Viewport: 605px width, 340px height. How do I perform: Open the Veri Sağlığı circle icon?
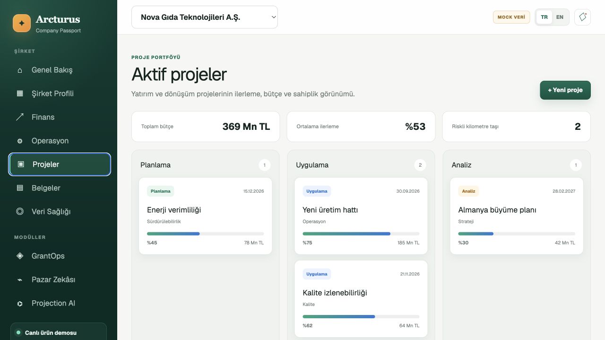pos(20,212)
